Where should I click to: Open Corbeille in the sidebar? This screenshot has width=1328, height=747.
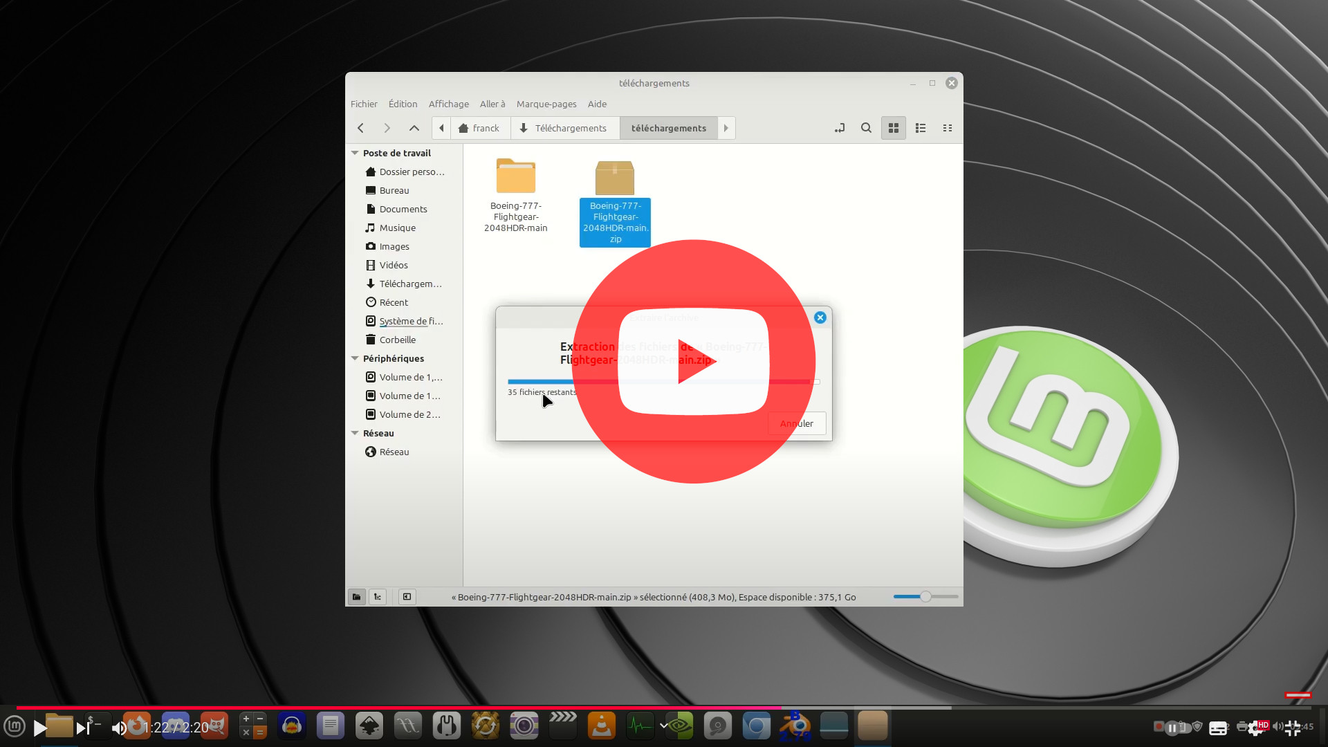[x=397, y=340]
